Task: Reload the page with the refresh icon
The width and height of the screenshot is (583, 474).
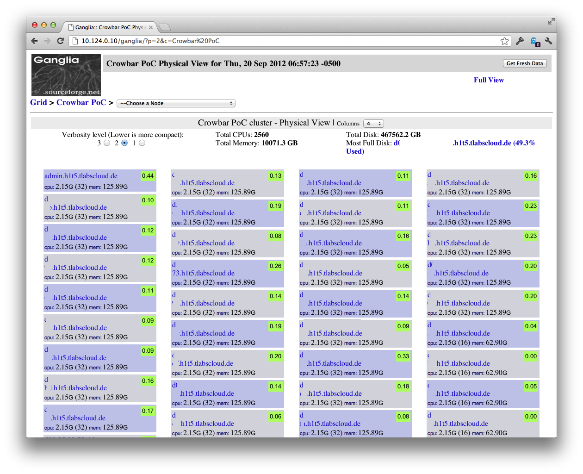Action: tap(60, 41)
